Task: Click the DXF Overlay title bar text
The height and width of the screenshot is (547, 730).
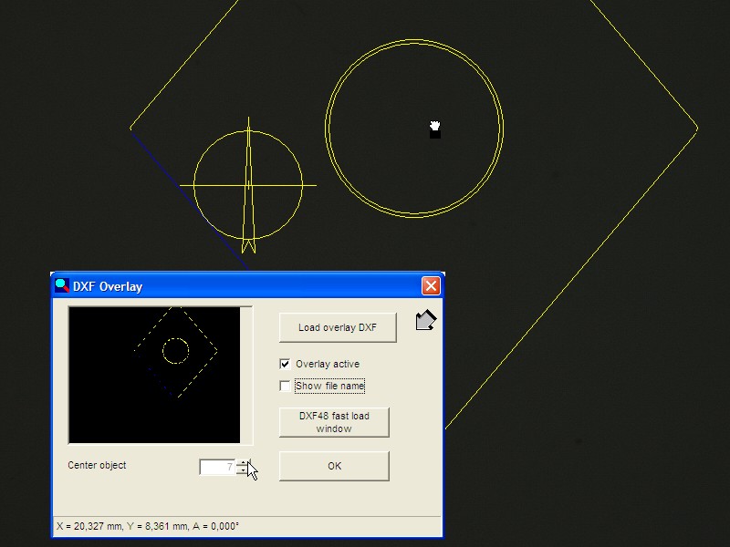Action: (x=108, y=286)
